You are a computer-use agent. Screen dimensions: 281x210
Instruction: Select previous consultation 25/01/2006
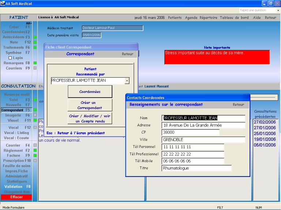point(265,133)
